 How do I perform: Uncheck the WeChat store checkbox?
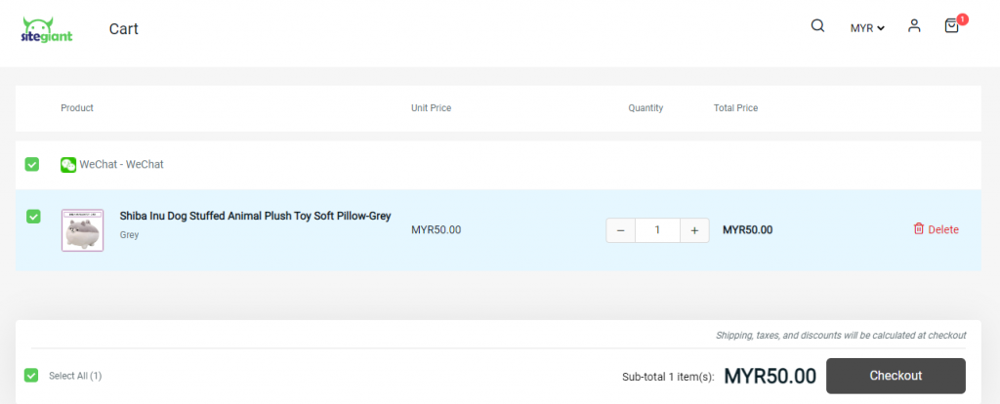(32, 164)
